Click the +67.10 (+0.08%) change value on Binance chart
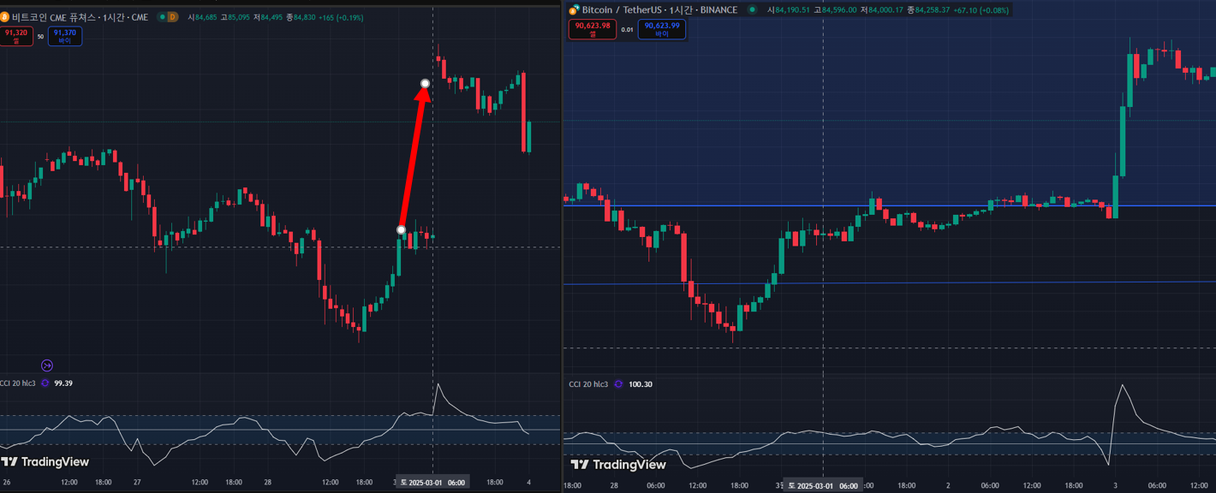This screenshot has height=493, width=1216. 981,9
